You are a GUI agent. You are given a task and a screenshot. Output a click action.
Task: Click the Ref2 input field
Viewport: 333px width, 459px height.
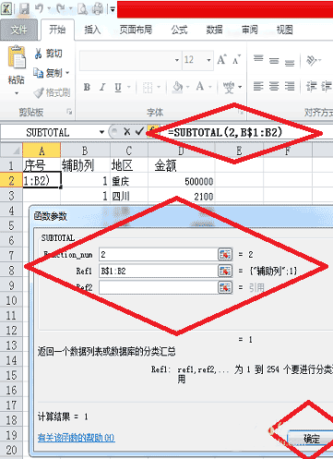point(158,287)
